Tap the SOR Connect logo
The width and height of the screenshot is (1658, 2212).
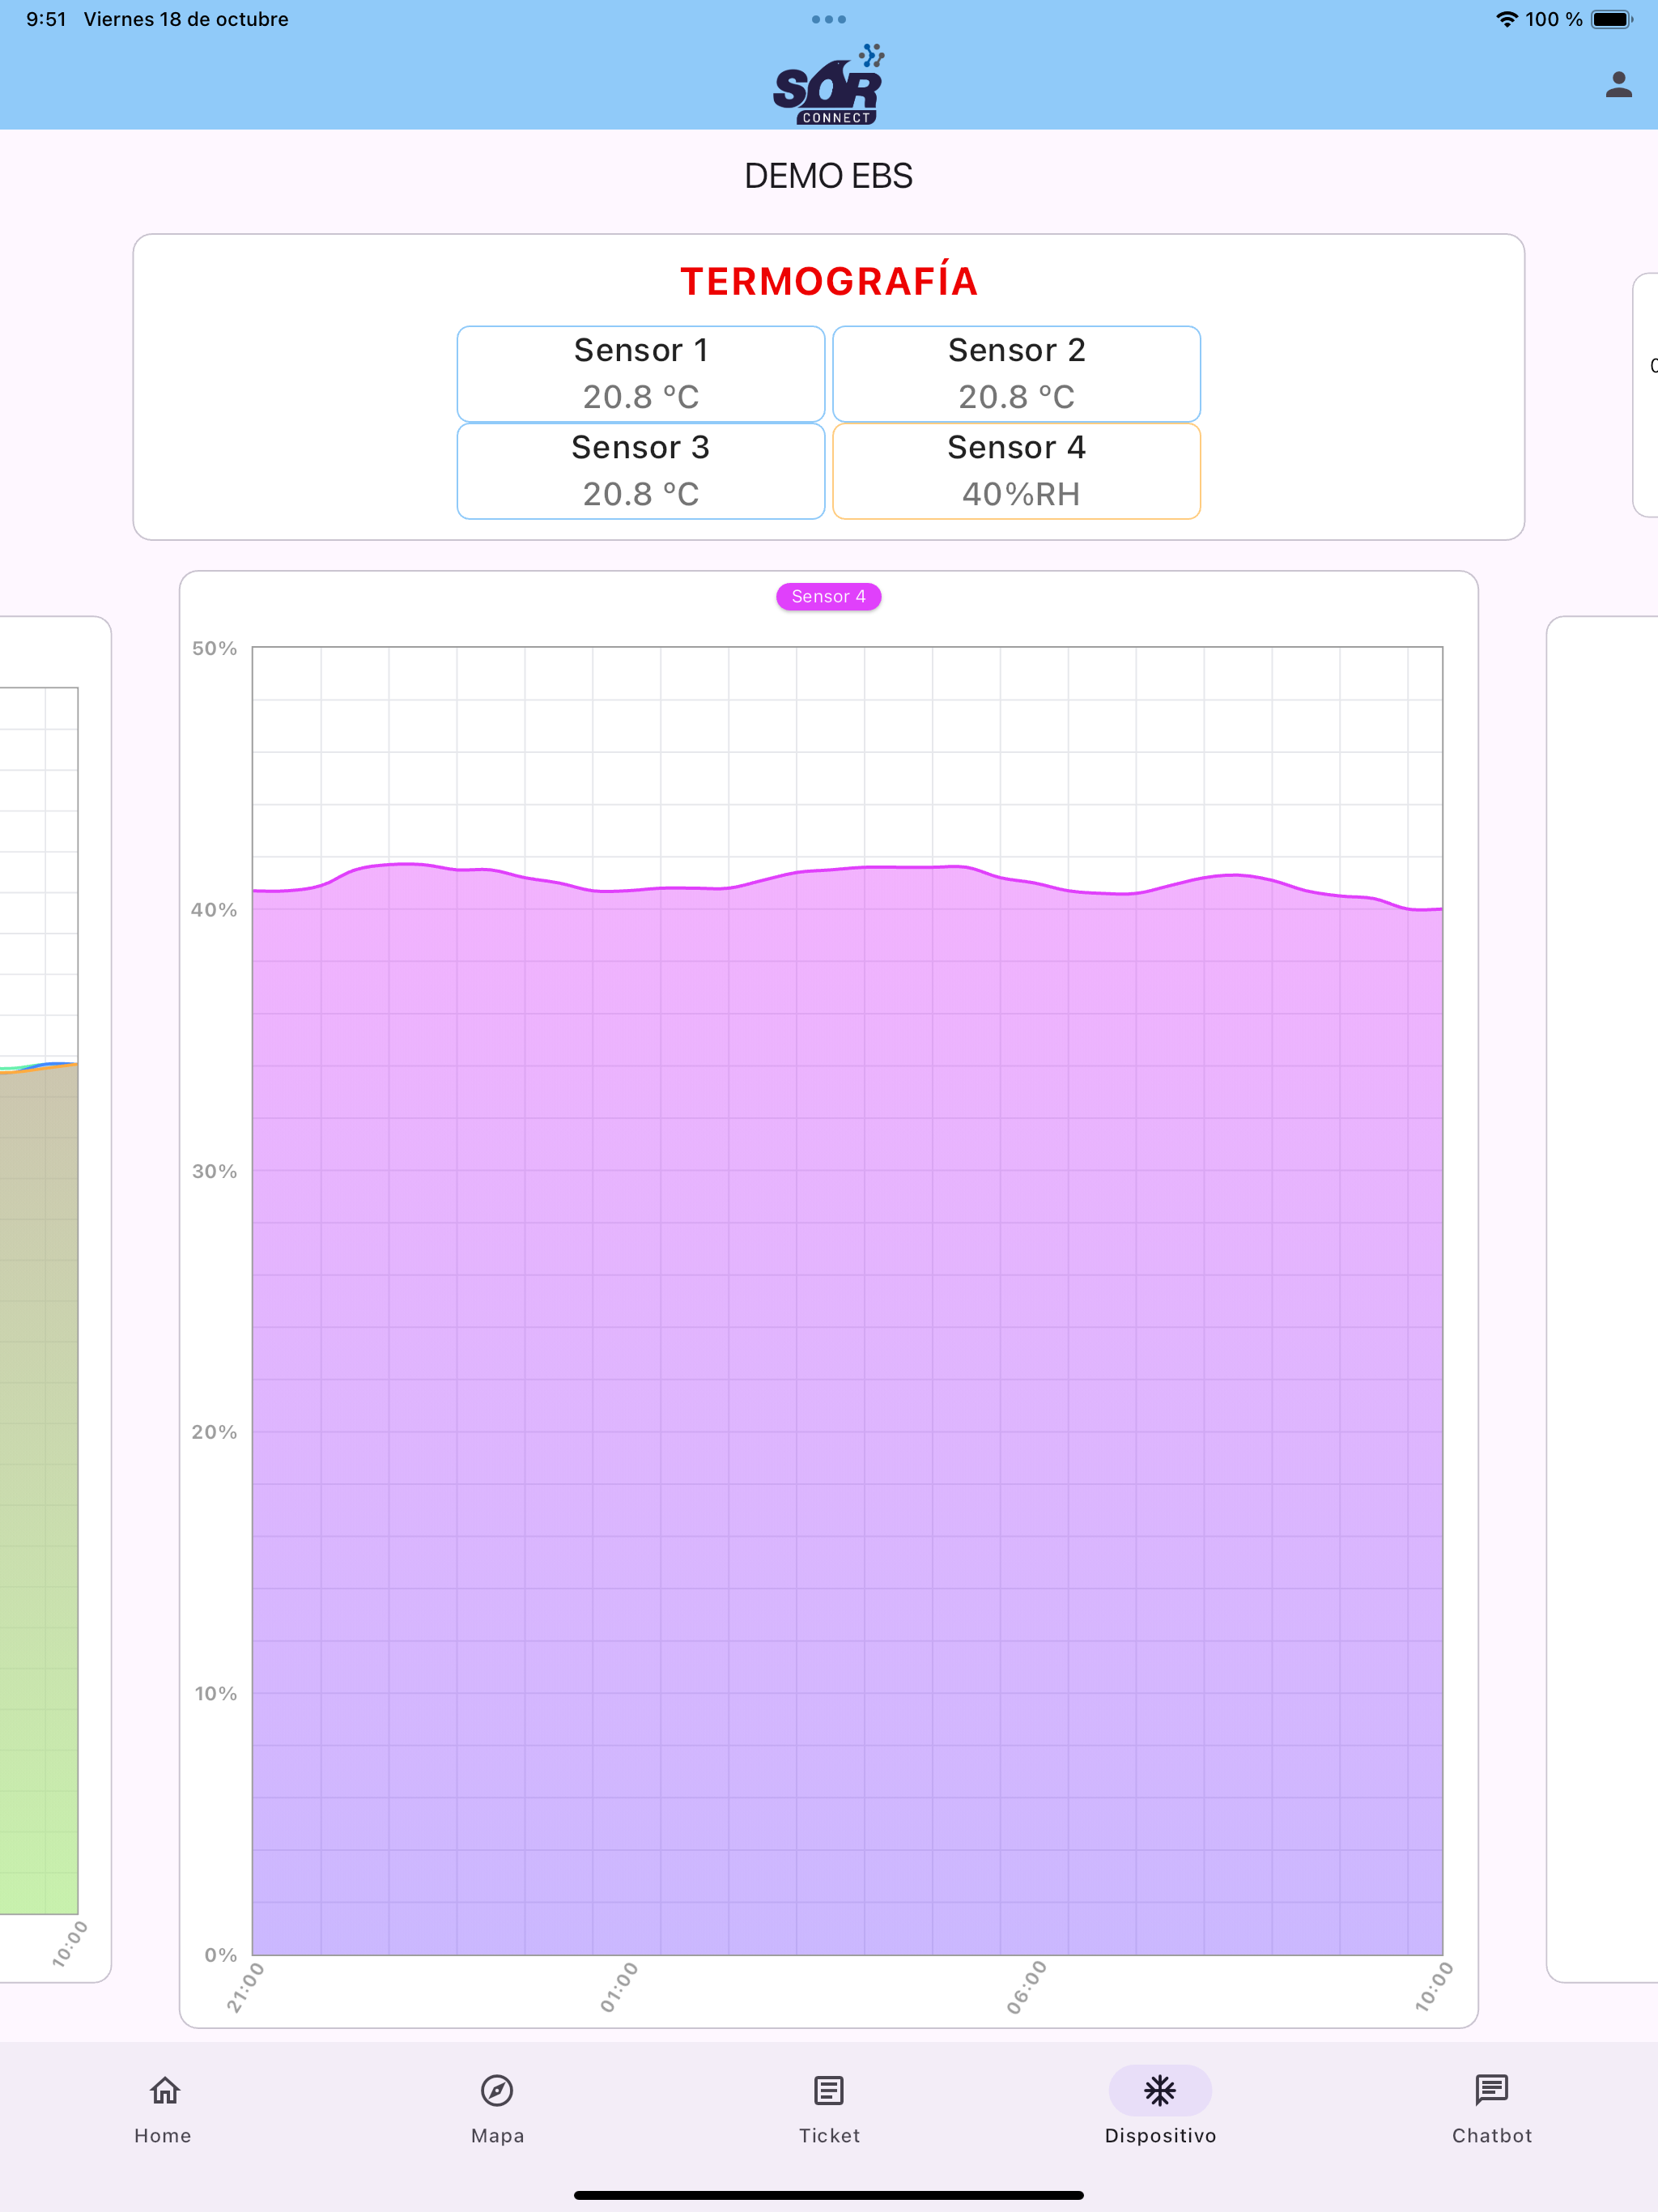pos(829,84)
